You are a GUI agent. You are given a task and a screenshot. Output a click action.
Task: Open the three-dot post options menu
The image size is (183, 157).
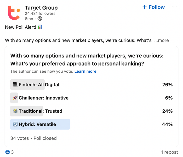coord(174,7)
